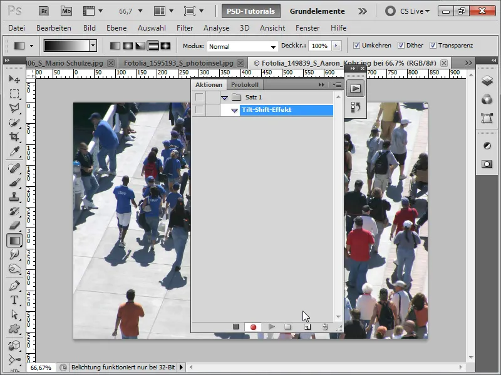Image resolution: width=501 pixels, height=375 pixels.
Task: Choose radial gradient style
Action: pyautogui.click(x=128, y=46)
